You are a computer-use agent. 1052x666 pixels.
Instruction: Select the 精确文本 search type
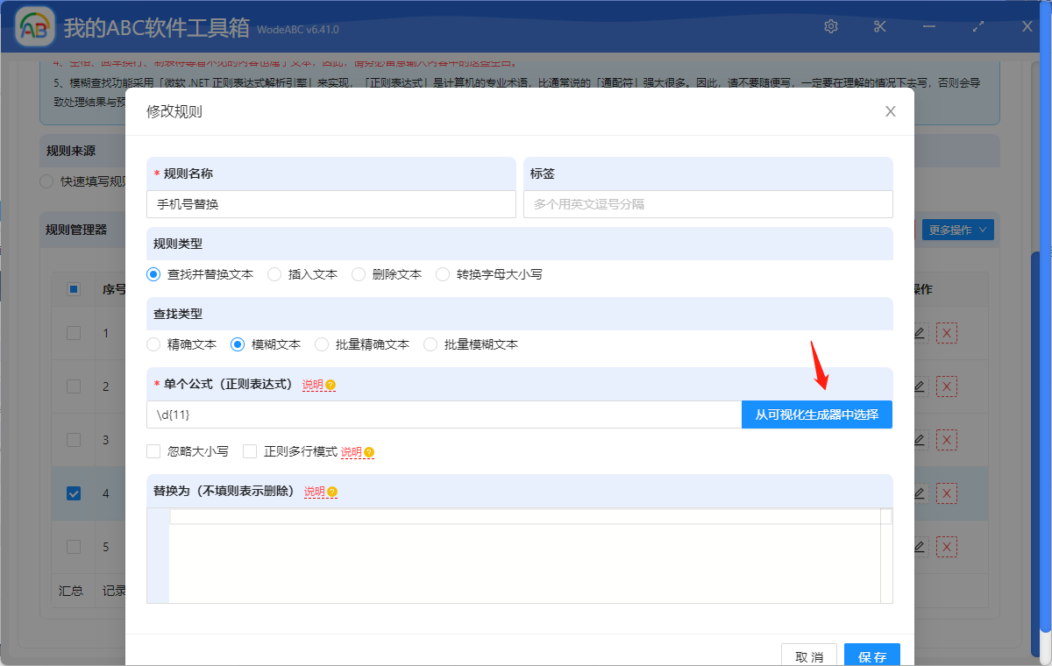point(153,344)
